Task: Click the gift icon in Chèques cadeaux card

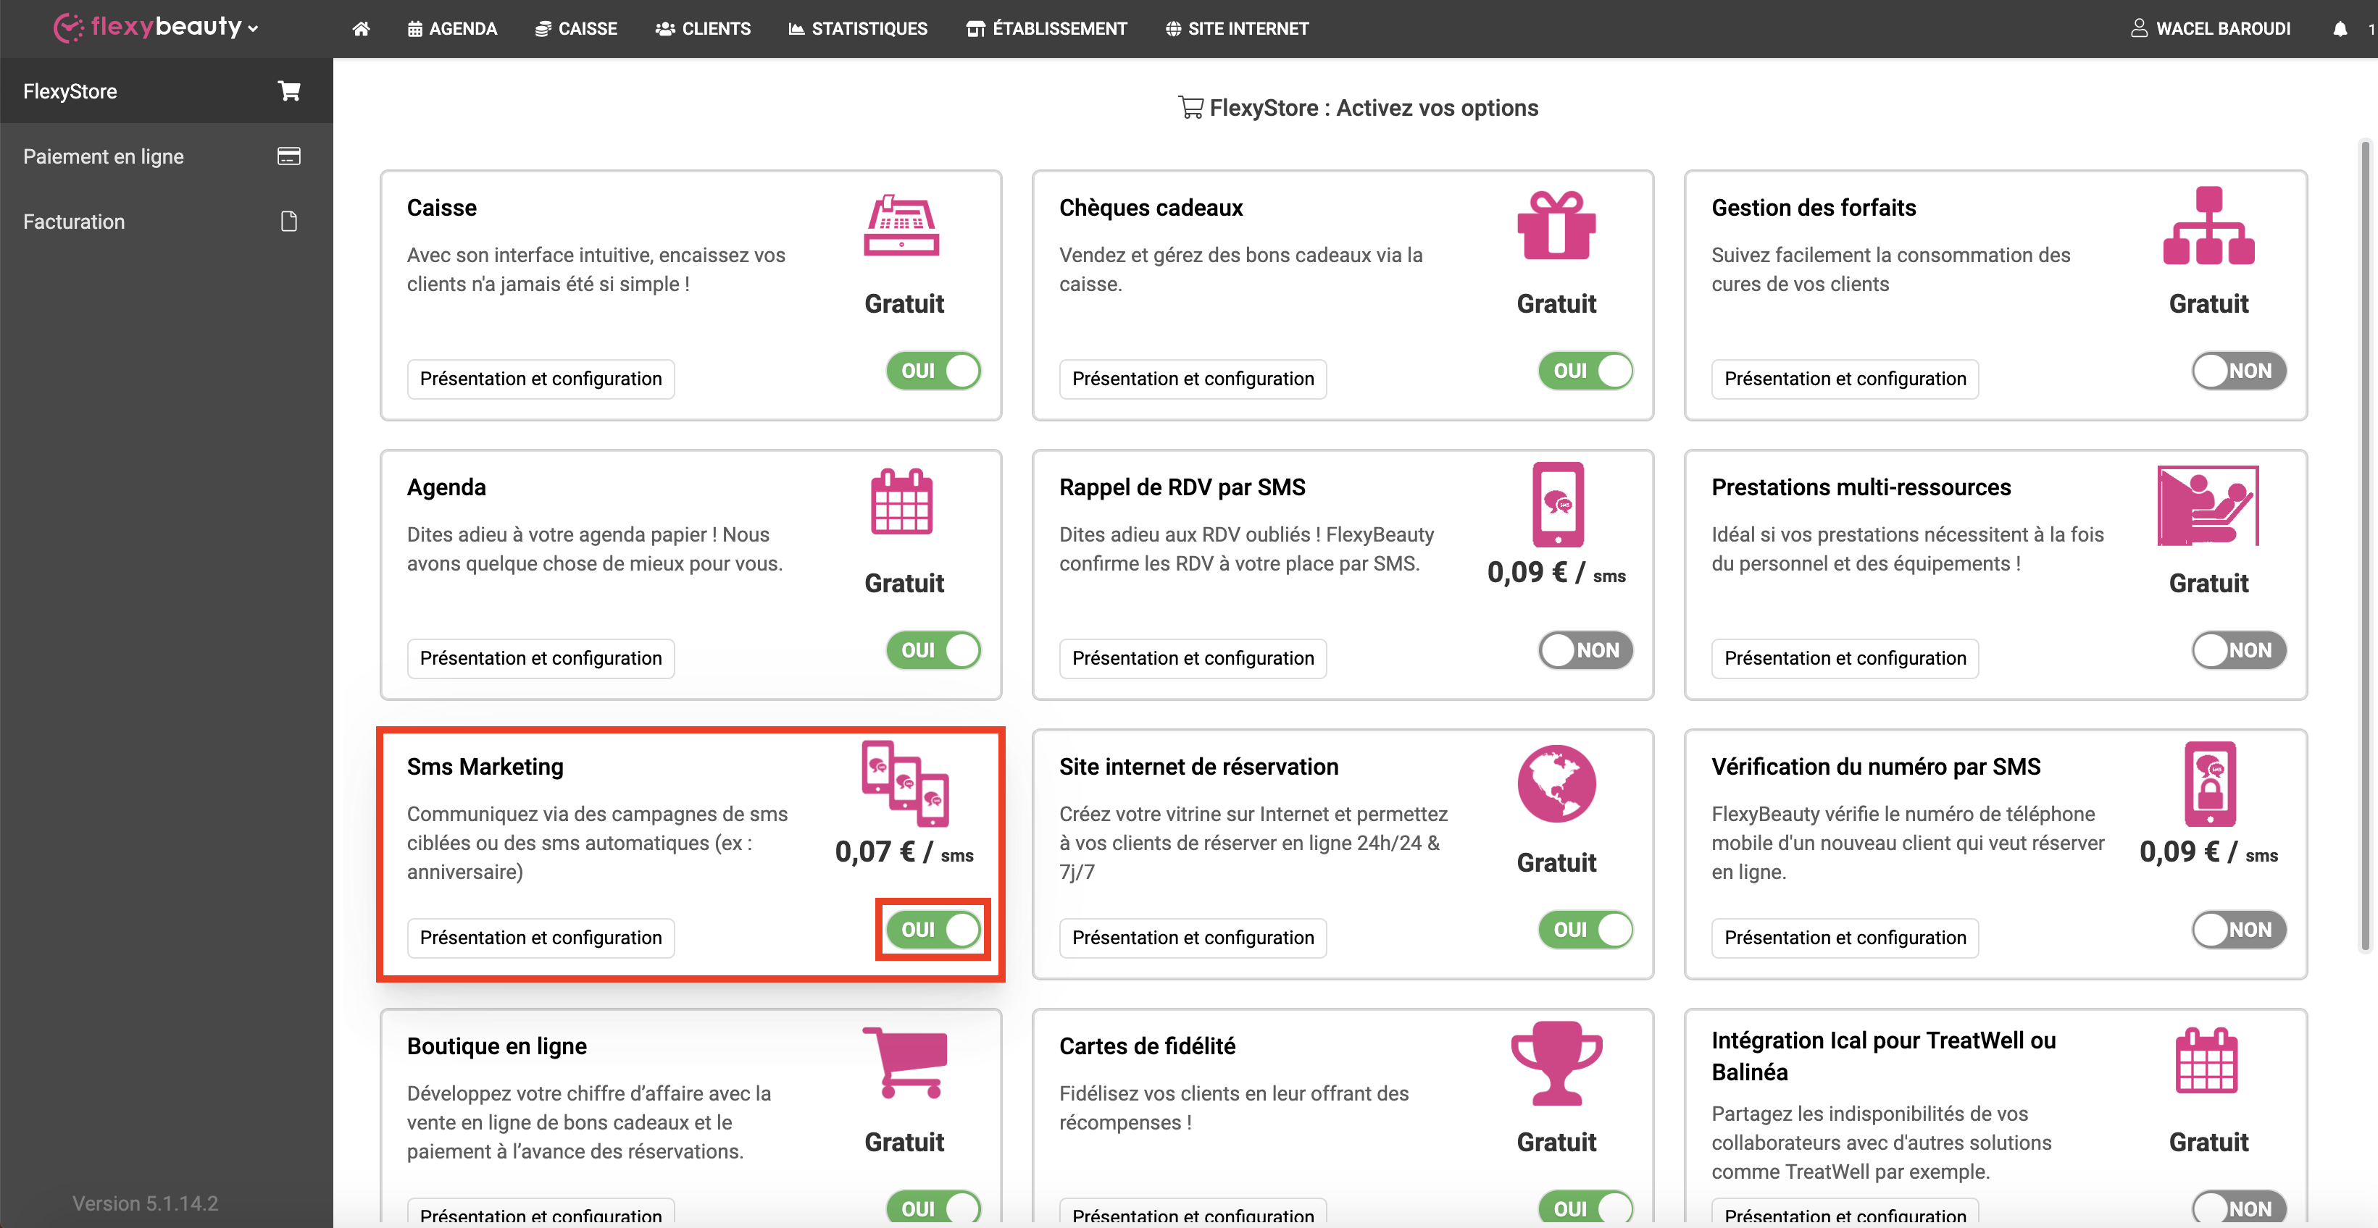Action: 1556,225
